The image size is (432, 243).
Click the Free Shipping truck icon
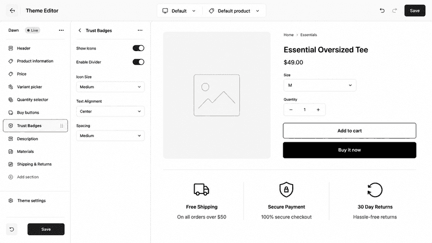(x=201, y=190)
